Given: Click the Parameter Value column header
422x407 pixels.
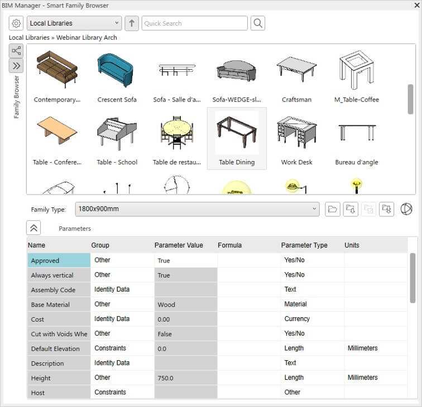Looking at the screenshot, I should point(185,245).
